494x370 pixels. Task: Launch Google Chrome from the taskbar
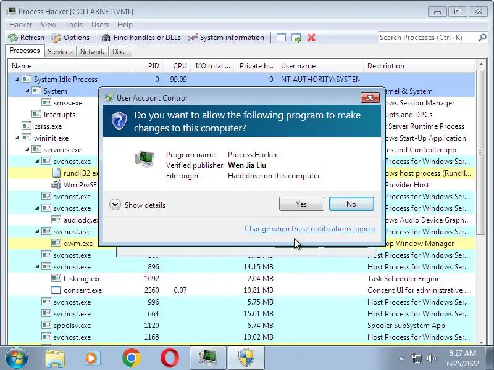(132, 358)
